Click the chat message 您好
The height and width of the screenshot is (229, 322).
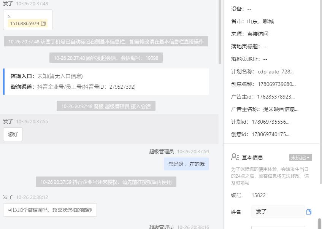pyautogui.click(x=13, y=134)
